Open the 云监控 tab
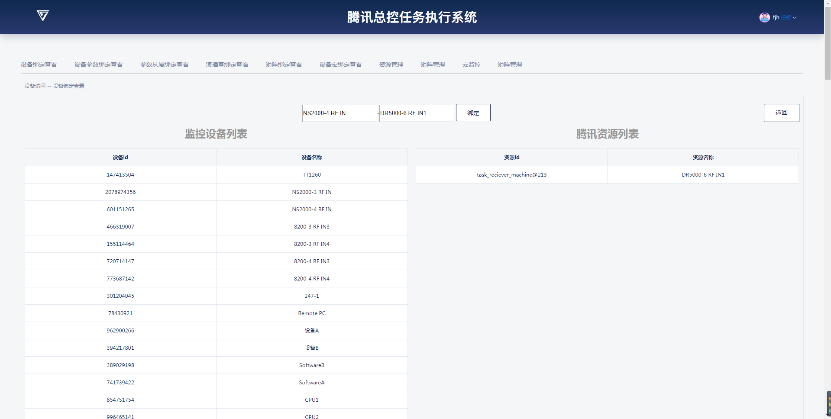Image resolution: width=831 pixels, height=419 pixels. (471, 64)
